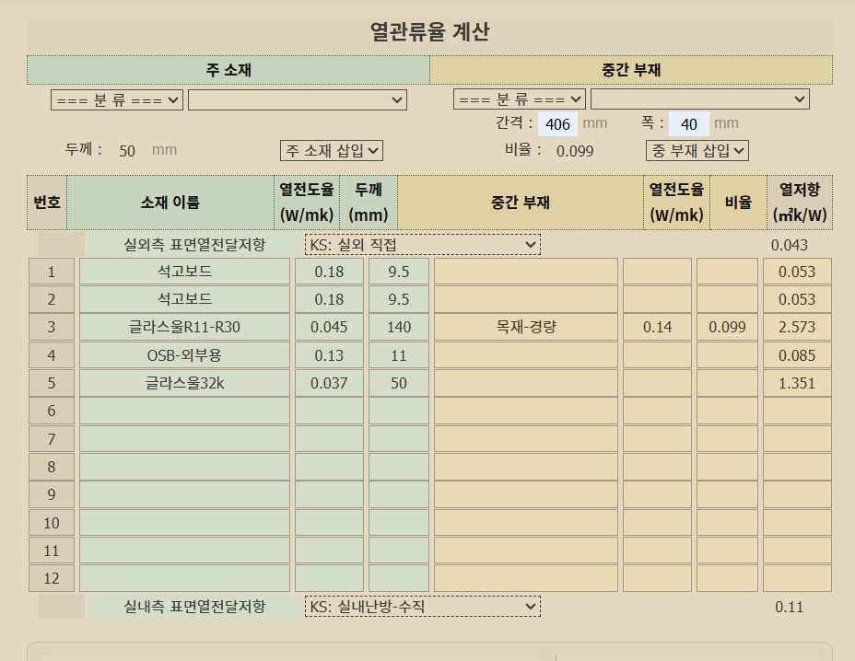Select the 글라스울R11-R30 material name cell
The width and height of the screenshot is (855, 661).
coord(184,327)
